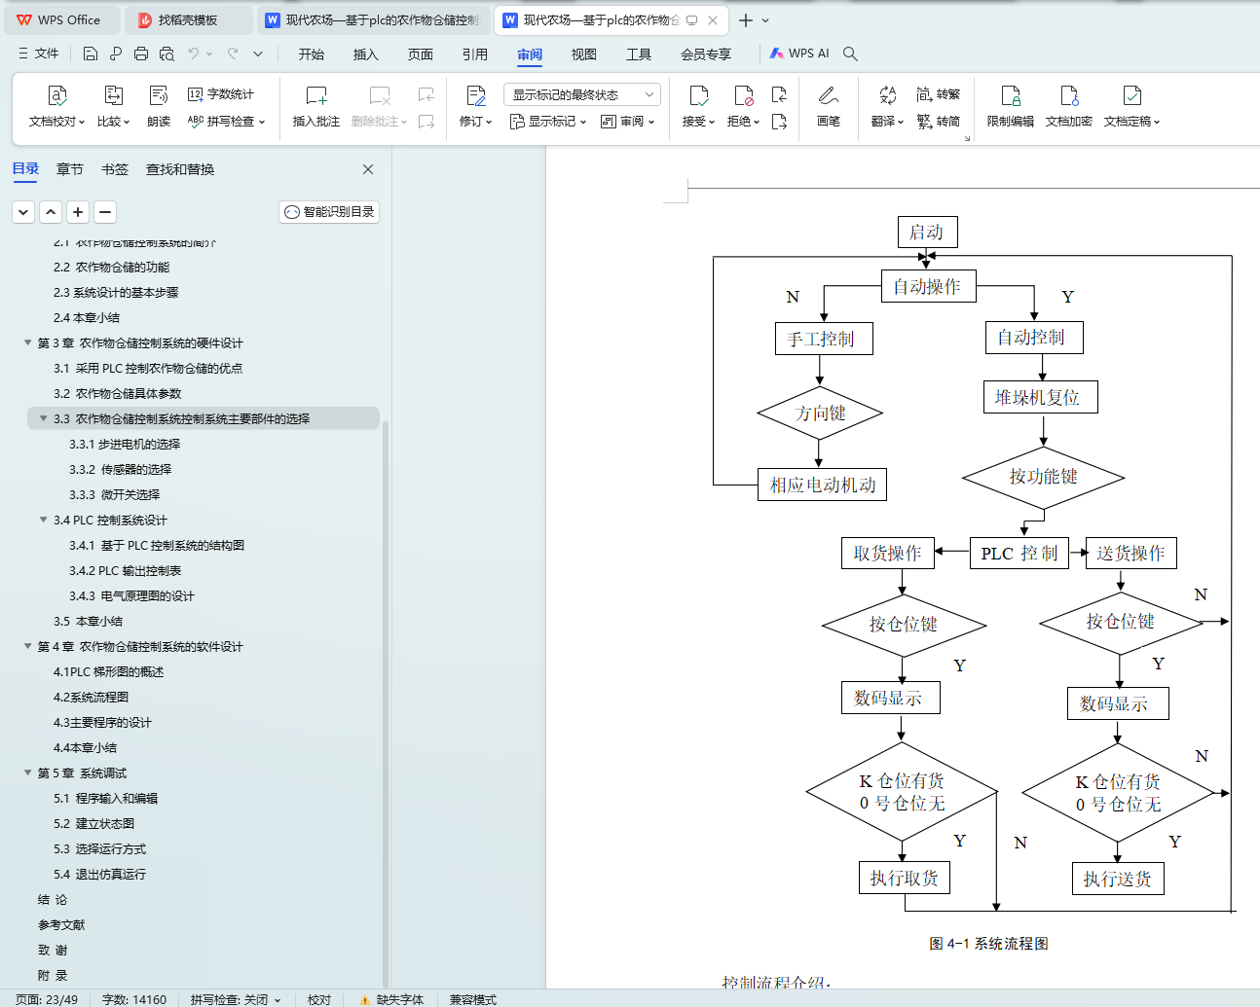Open 拼写检查: 关闭 status dropdown

236,999
